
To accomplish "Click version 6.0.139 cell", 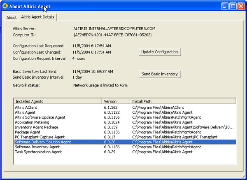I will coord(111,127).
